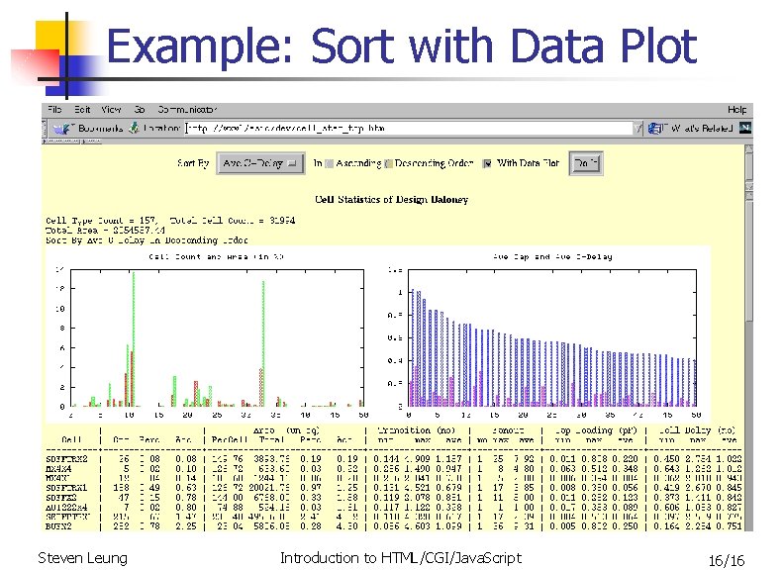784x570 pixels.
Task: Expand the Location URL history dropdown arrow
Action: pos(637,129)
